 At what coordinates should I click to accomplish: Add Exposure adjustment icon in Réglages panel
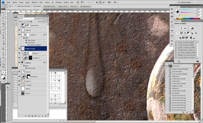pos(192,28)
